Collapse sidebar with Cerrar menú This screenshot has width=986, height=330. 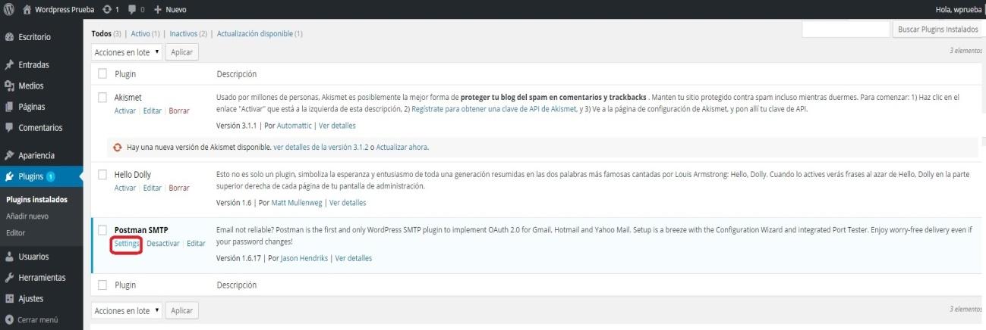point(37,319)
